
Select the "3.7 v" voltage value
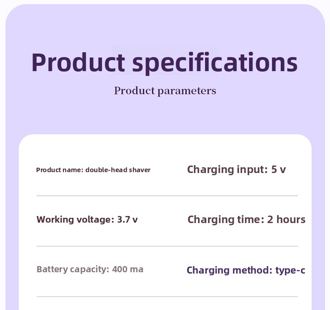coord(128,220)
